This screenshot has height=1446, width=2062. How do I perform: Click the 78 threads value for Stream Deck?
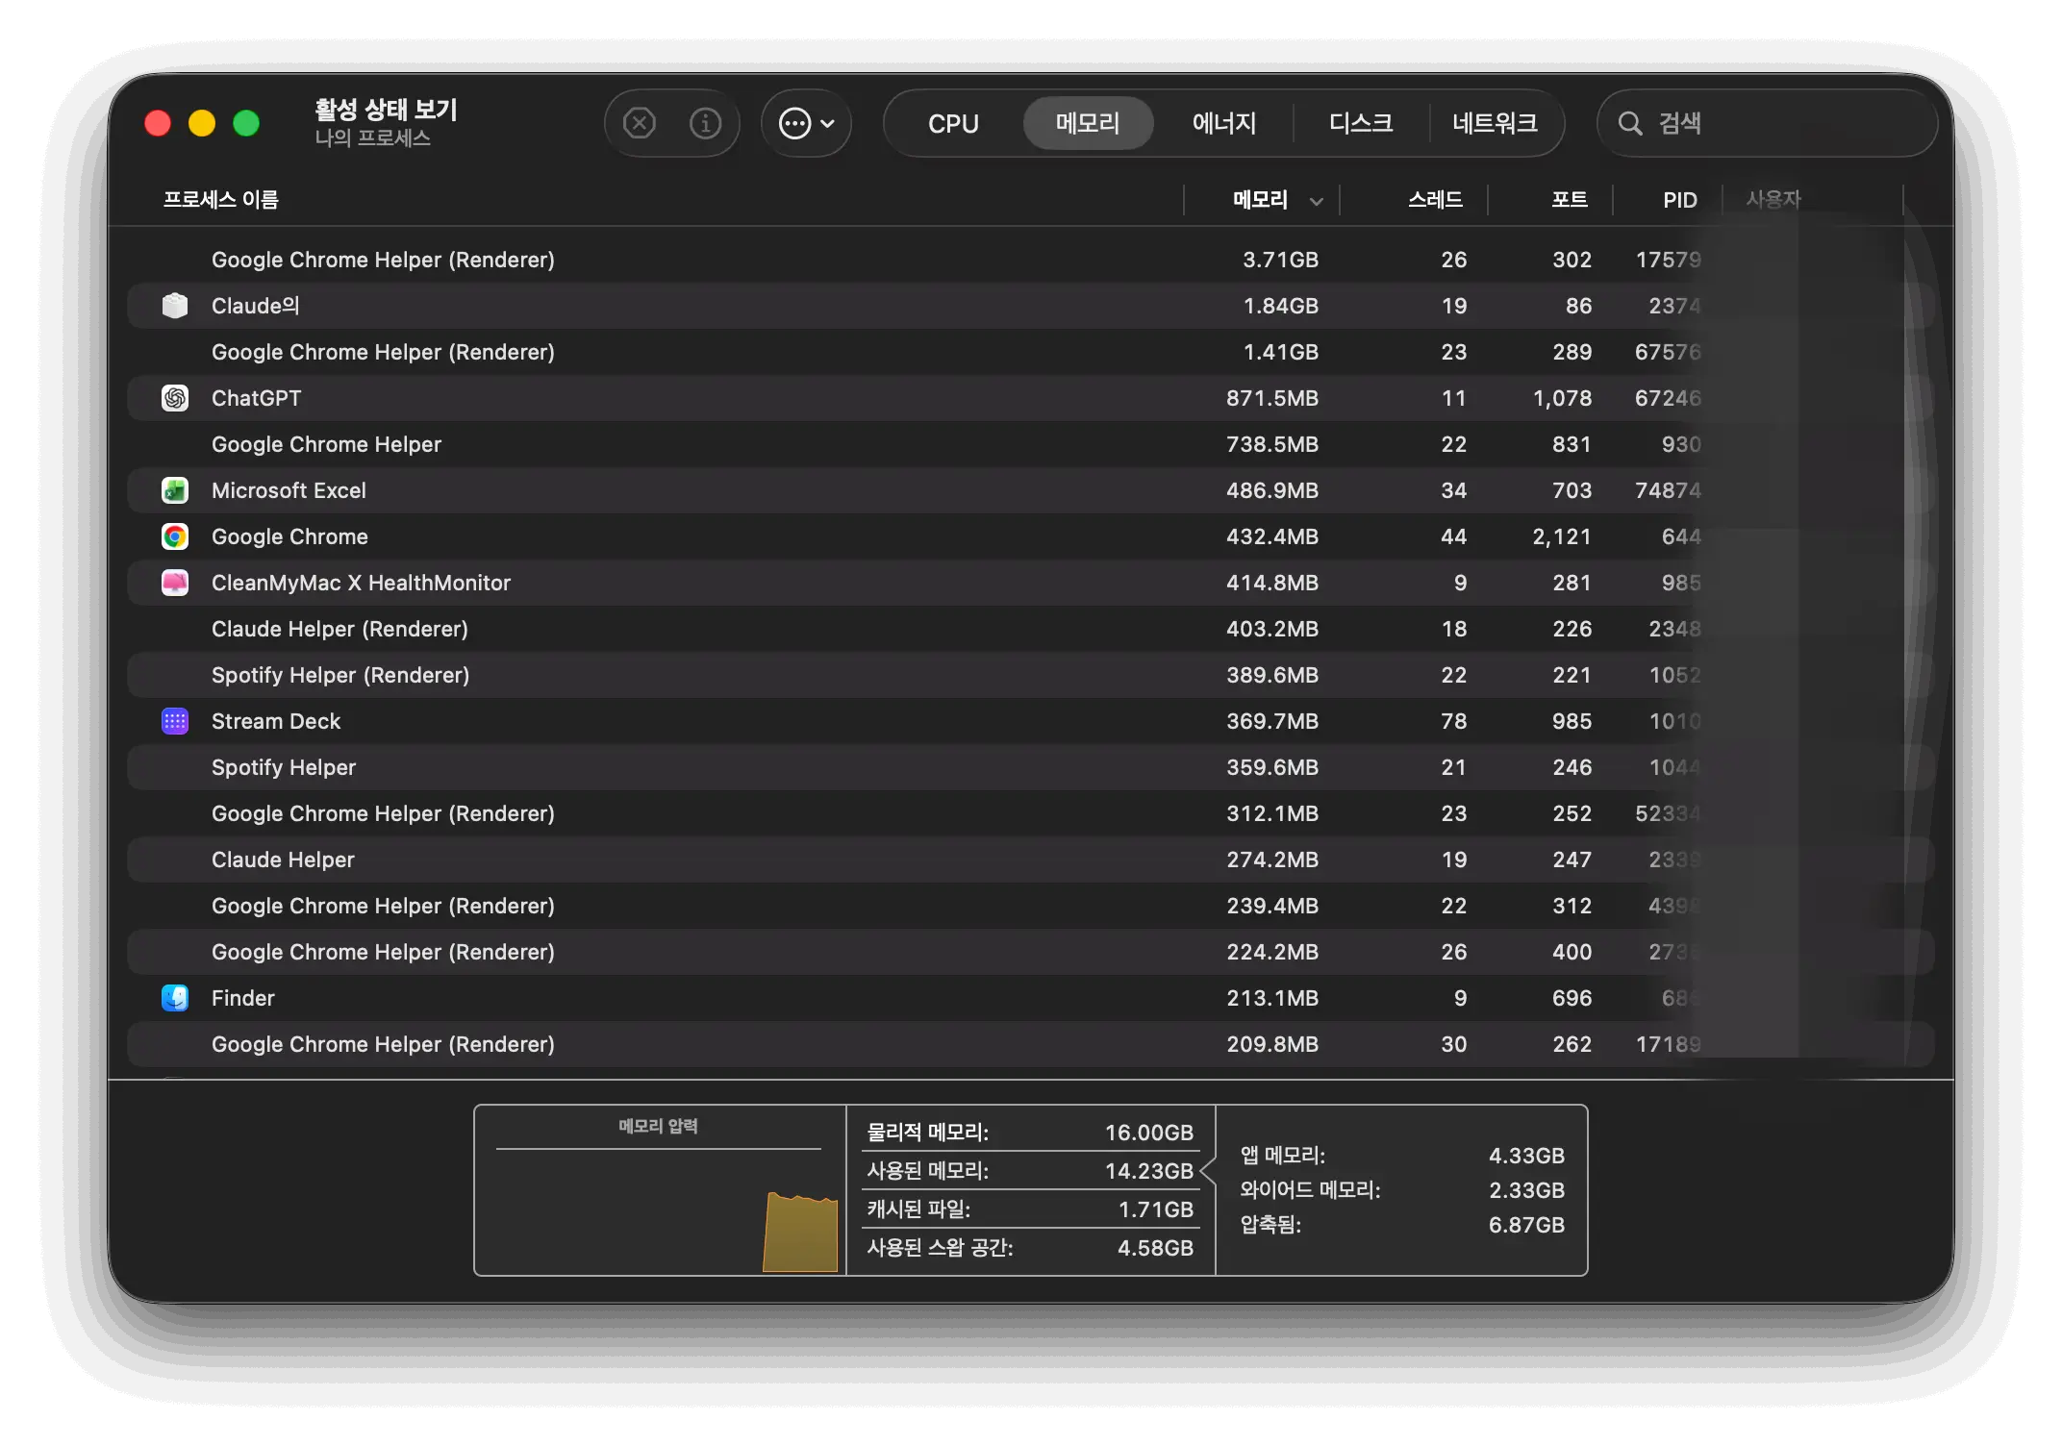[1453, 721]
